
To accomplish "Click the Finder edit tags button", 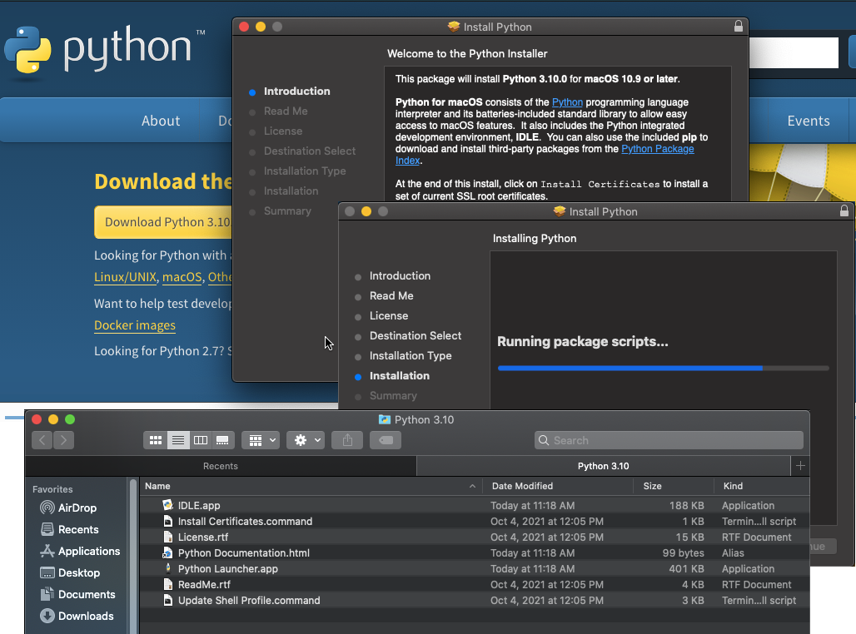I will 386,440.
